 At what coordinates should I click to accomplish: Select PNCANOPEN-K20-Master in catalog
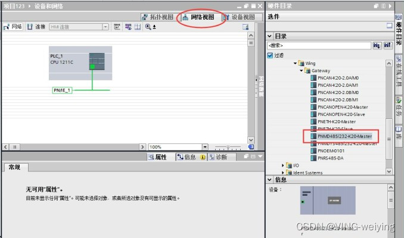pos(343,107)
